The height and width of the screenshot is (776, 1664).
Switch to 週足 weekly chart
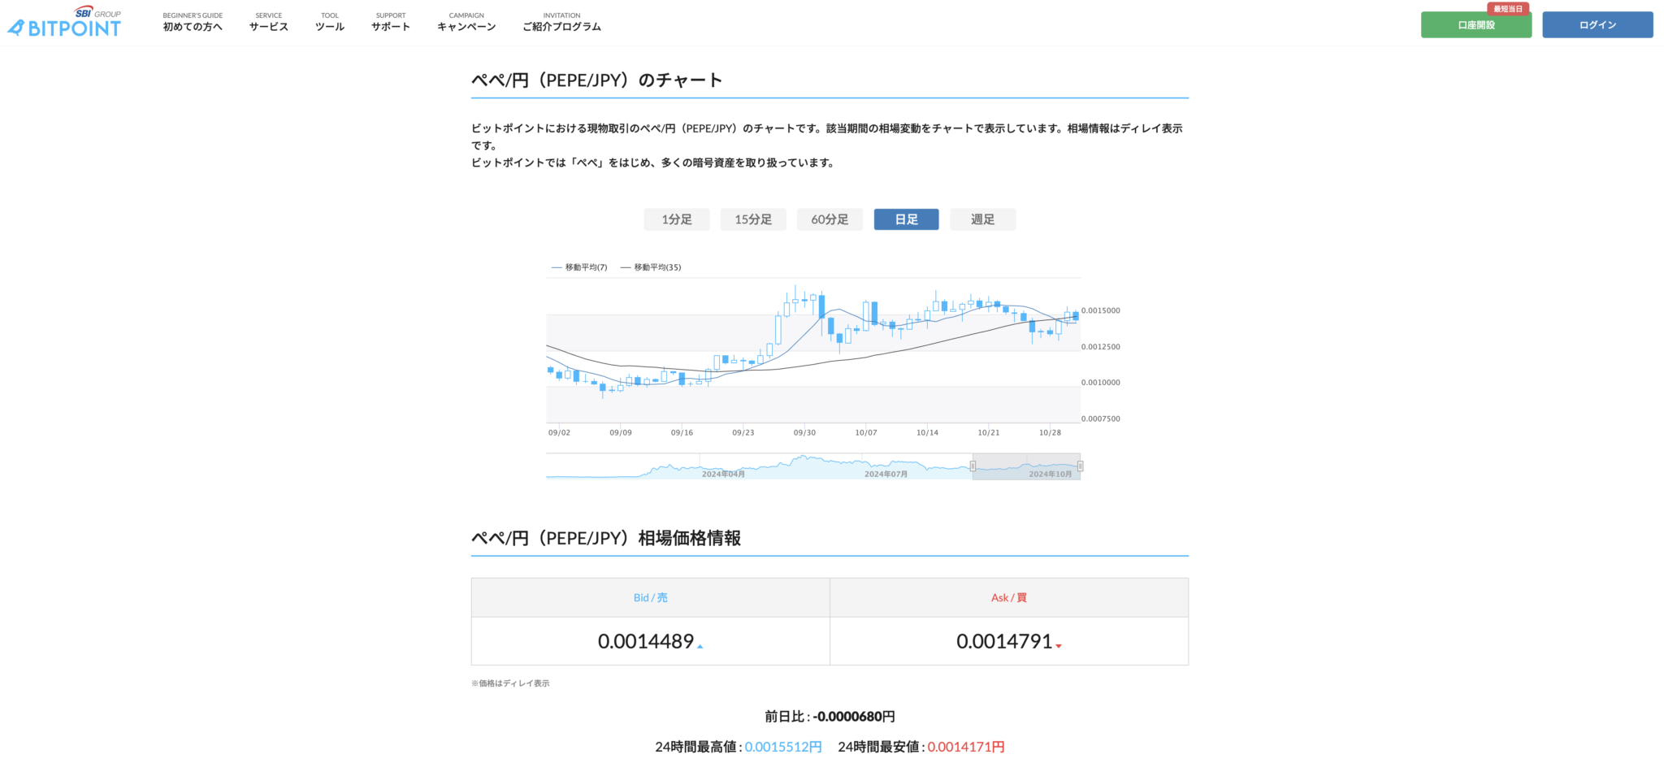coord(982,219)
